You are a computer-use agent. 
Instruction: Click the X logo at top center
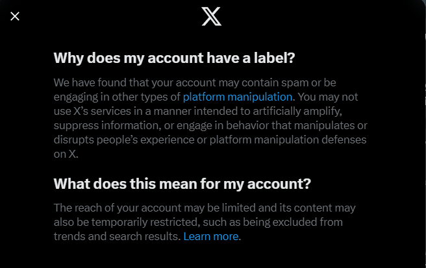(x=211, y=16)
